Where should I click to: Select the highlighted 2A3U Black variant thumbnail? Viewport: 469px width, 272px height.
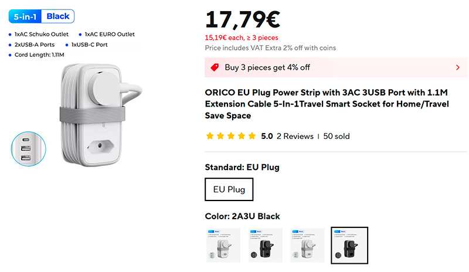(349, 245)
